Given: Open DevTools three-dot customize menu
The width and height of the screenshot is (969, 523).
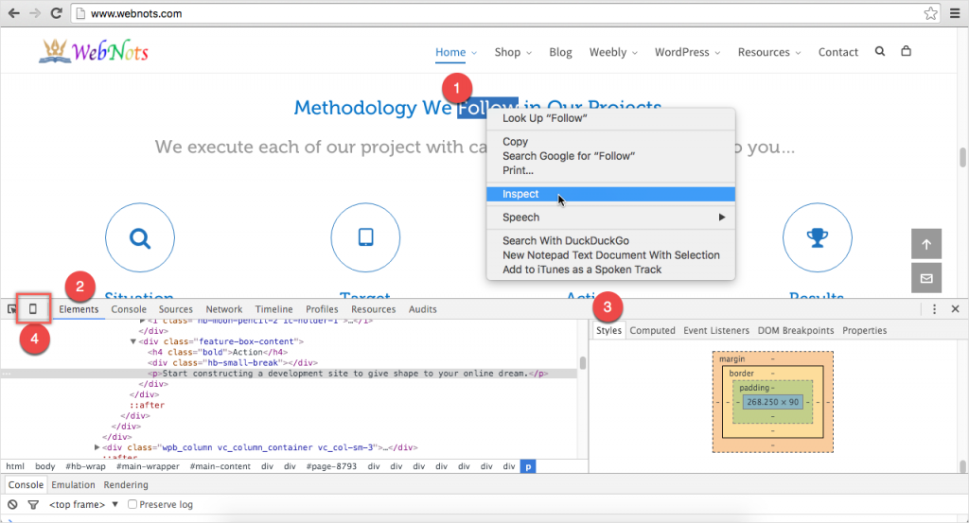Looking at the screenshot, I should [934, 309].
